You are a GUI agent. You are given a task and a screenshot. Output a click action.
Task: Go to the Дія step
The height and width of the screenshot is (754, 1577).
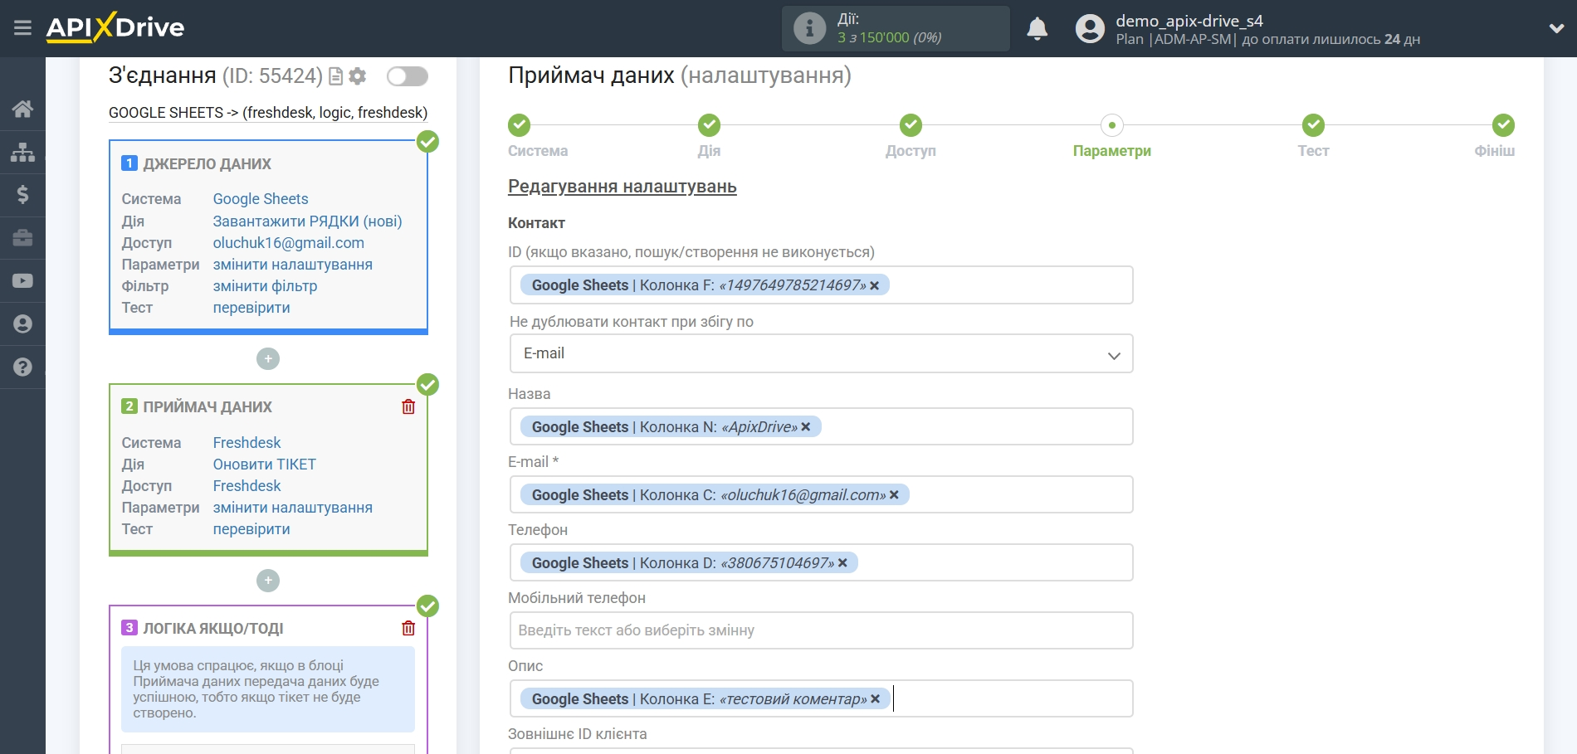[709, 125]
